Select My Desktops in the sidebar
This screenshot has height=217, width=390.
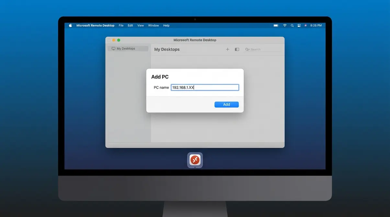(128, 48)
